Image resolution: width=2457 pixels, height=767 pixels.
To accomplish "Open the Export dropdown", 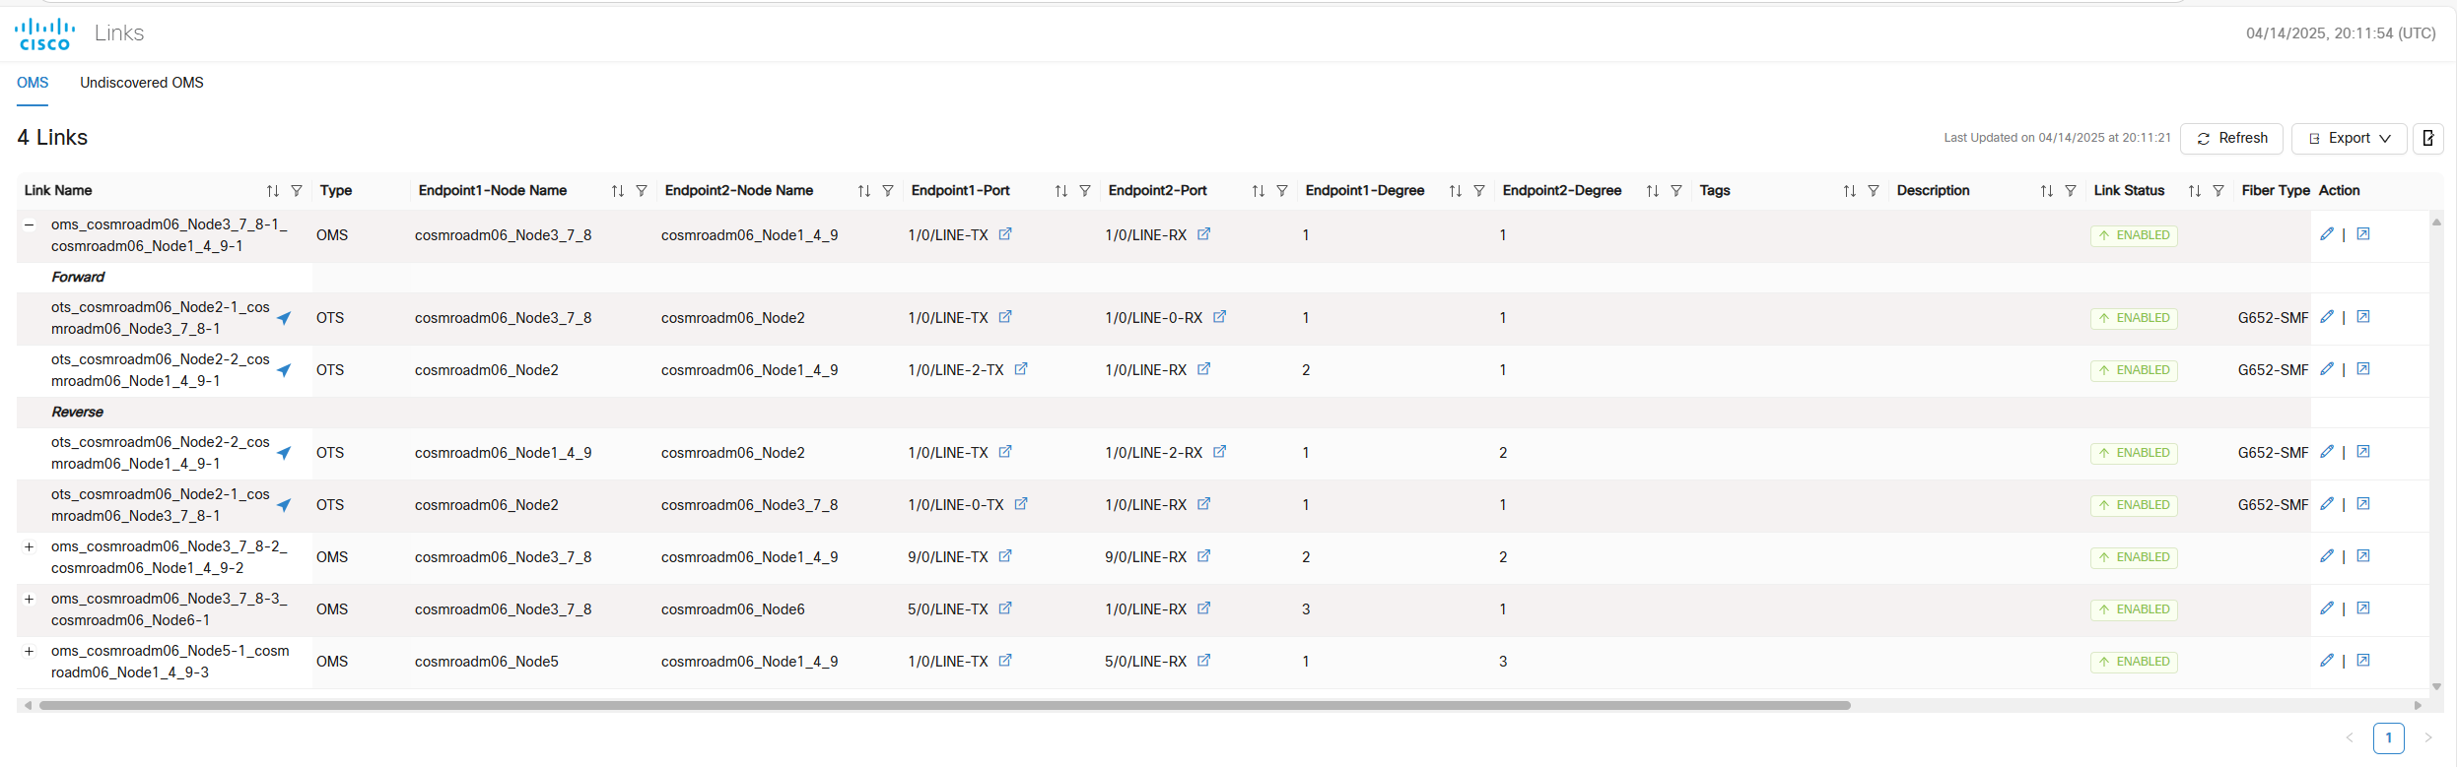I will (2350, 138).
